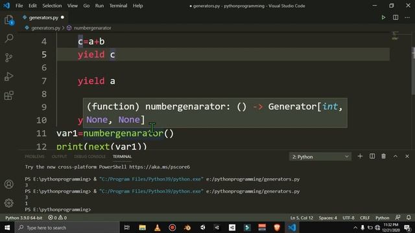Image resolution: width=415 pixels, height=233 pixels.
Task: Open the File menu
Action: tap(19, 6)
